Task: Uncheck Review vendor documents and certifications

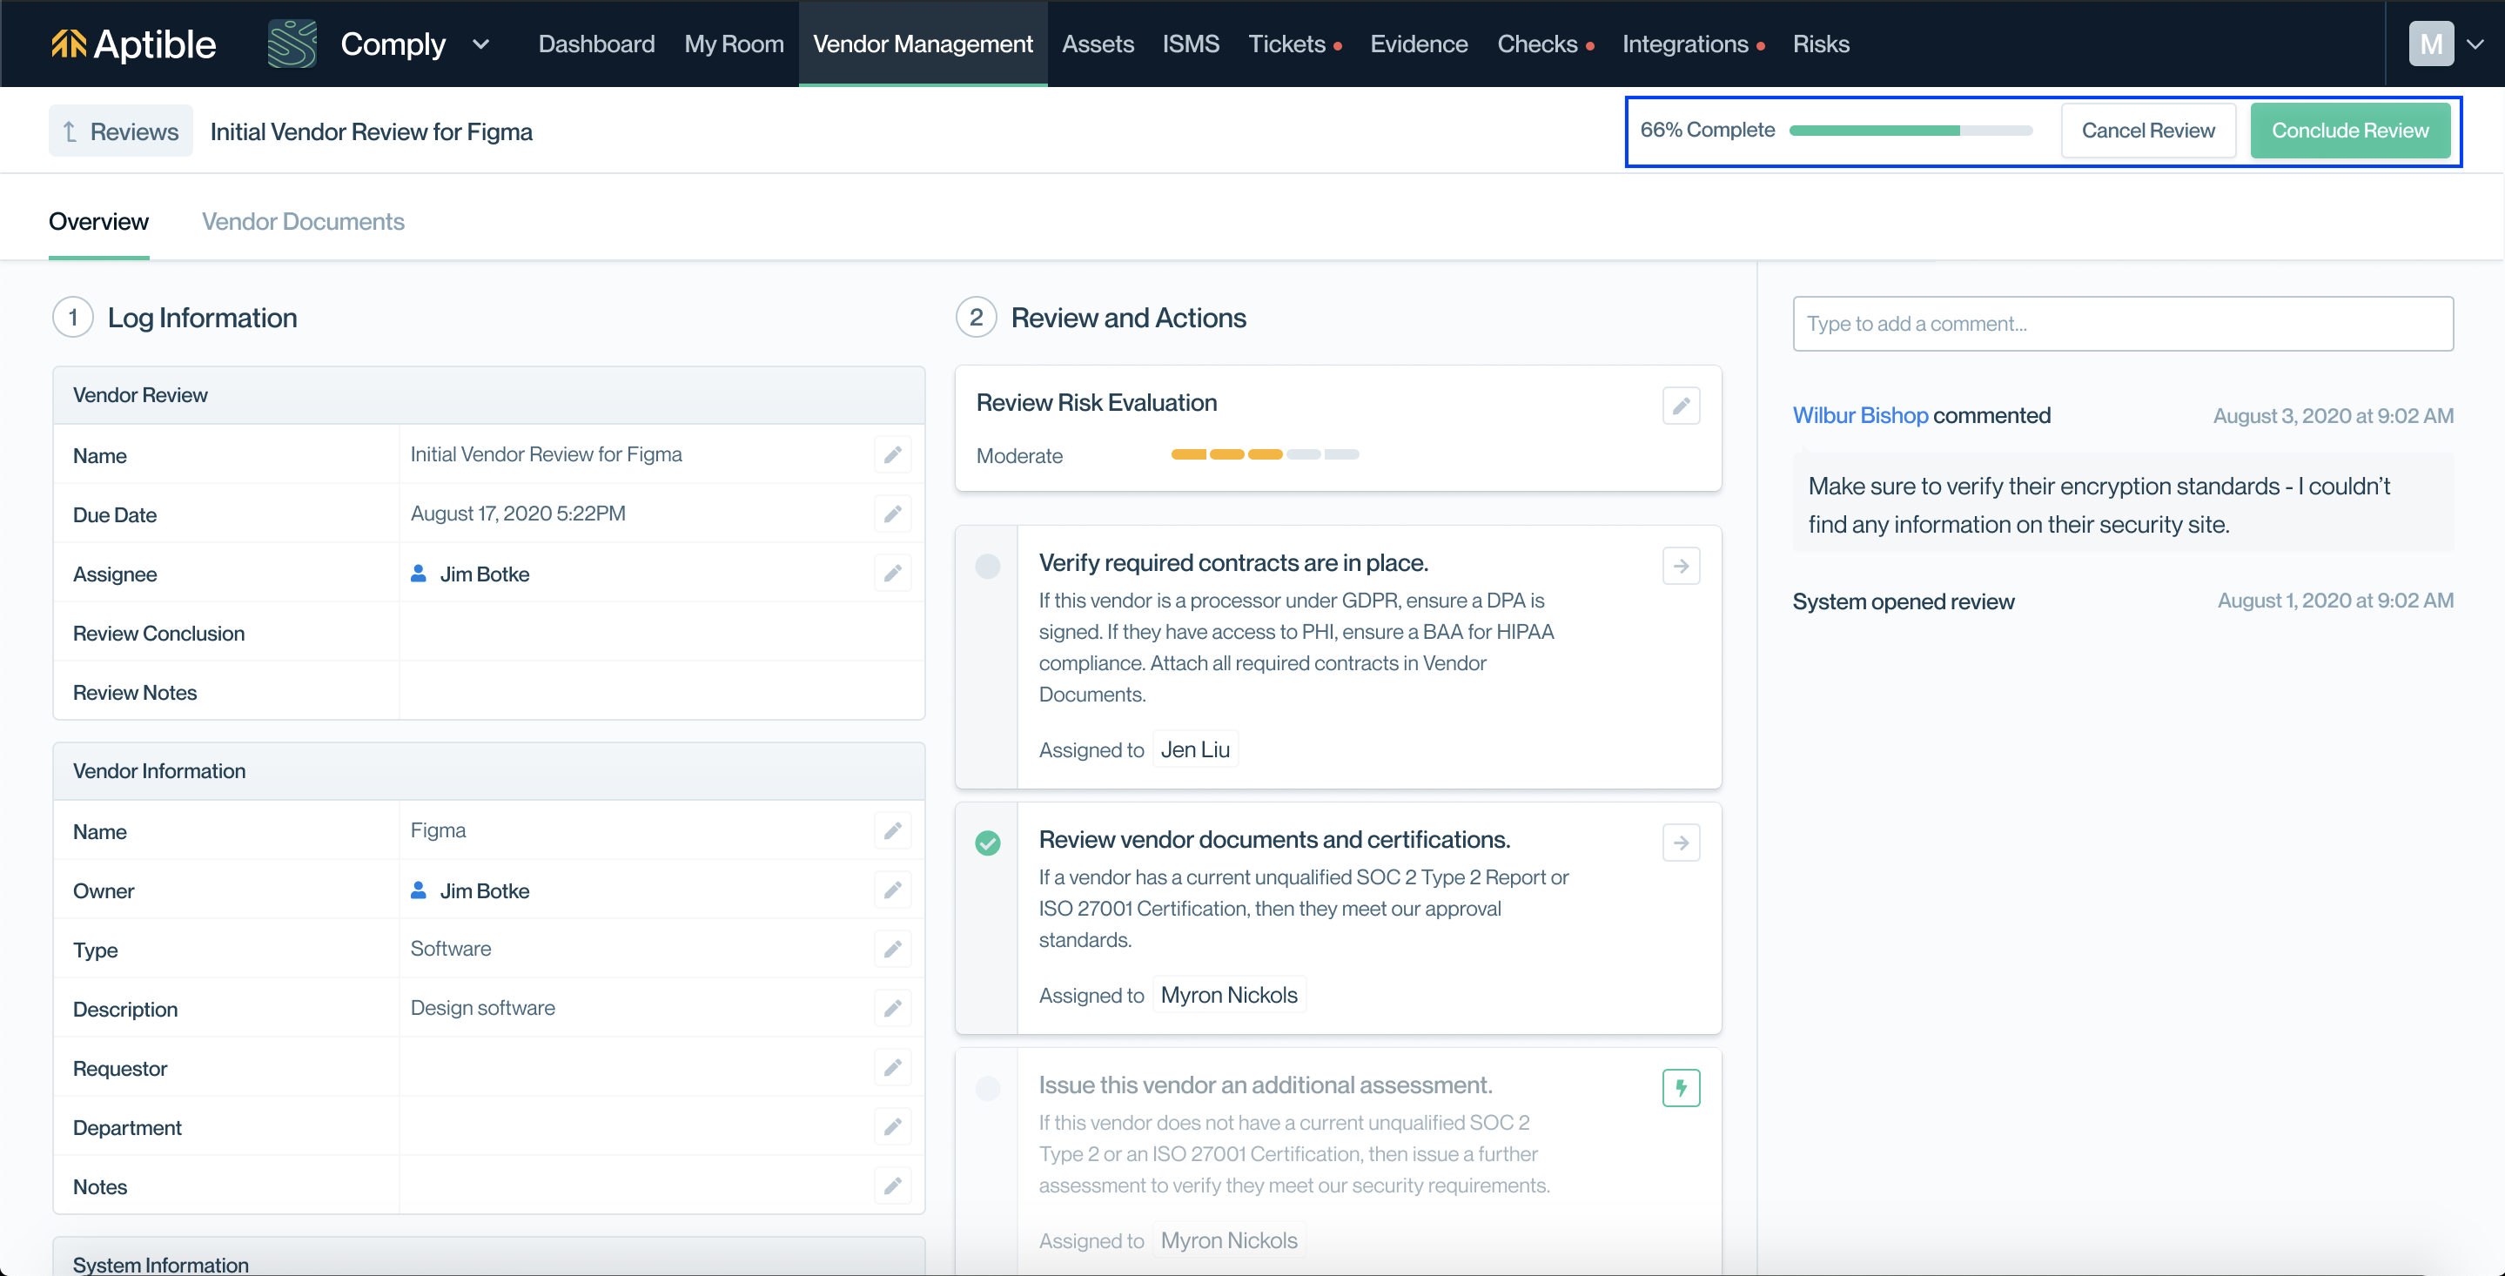Action: point(987,843)
